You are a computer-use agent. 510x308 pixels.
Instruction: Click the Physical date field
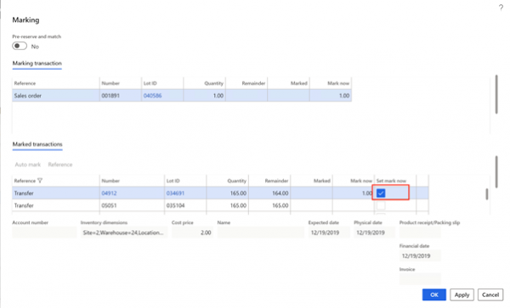pyautogui.click(x=374, y=232)
